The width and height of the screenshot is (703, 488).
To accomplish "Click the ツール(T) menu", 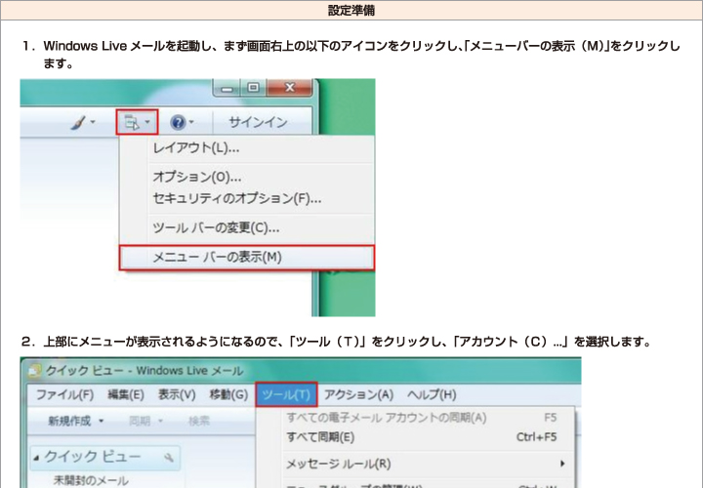I will (x=286, y=394).
